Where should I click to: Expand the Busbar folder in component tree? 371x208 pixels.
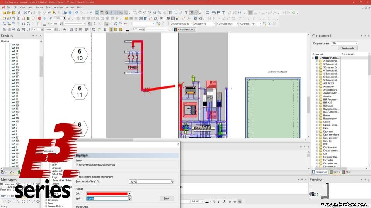(x=317, y=115)
